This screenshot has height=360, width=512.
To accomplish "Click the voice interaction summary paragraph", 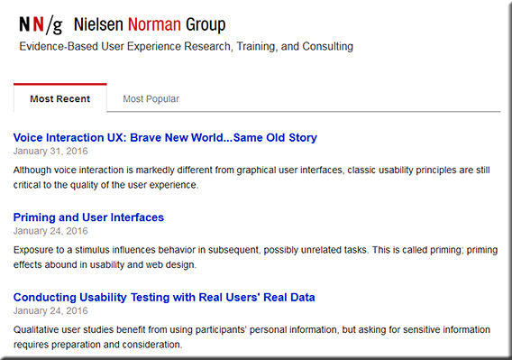I will pos(251,178).
